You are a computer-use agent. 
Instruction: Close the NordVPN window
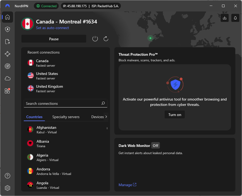tap(235, 6)
